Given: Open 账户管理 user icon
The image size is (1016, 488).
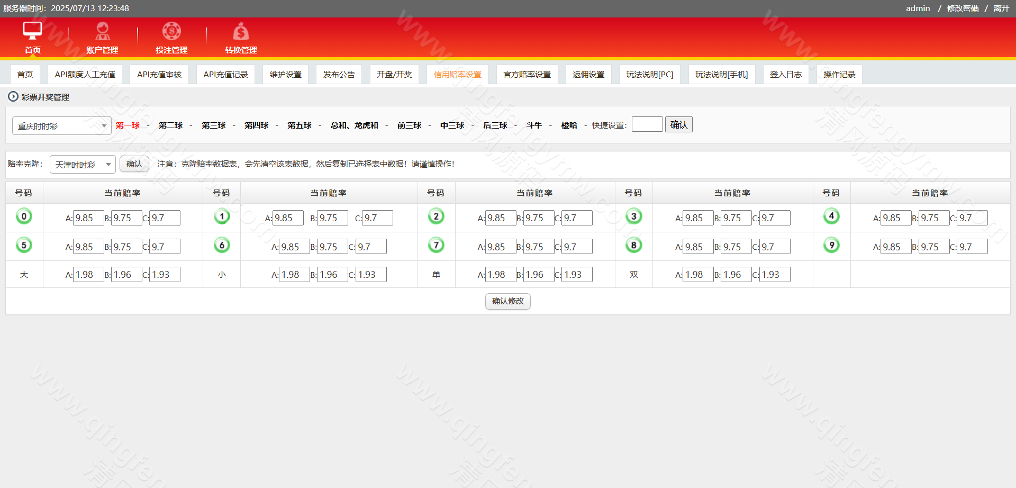Looking at the screenshot, I should (x=102, y=31).
